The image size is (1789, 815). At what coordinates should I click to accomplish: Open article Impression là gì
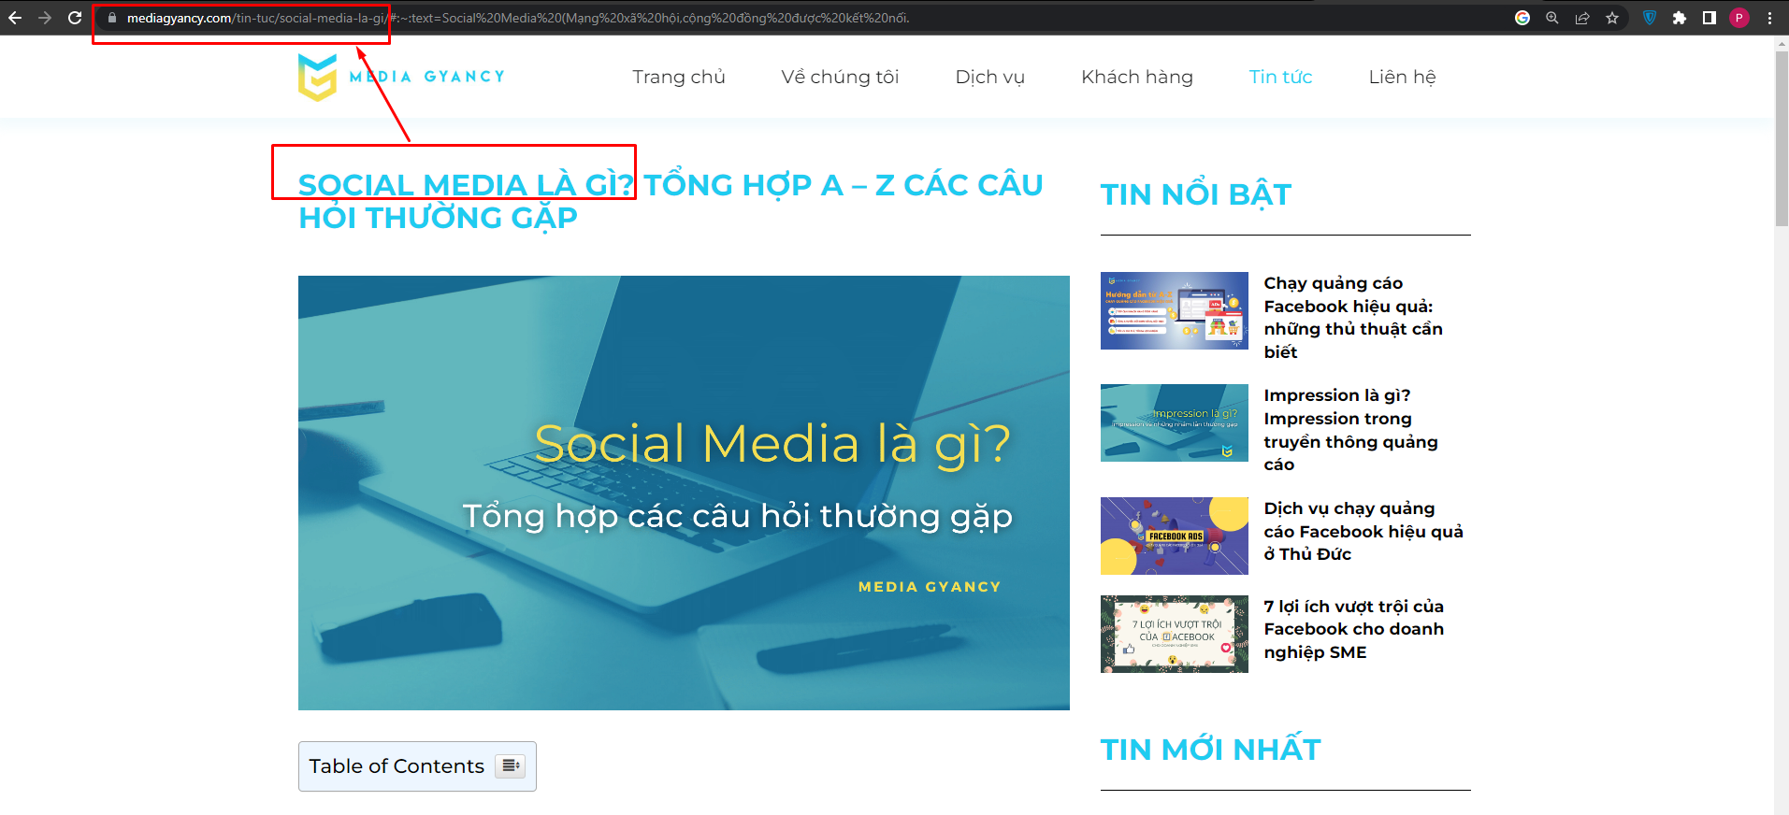tap(1350, 430)
